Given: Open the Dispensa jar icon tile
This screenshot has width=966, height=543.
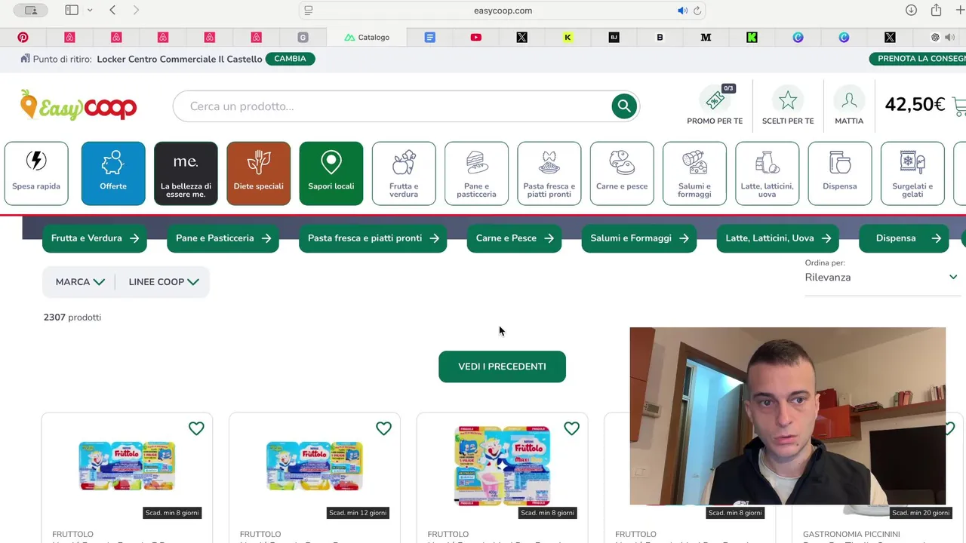Looking at the screenshot, I should pyautogui.click(x=840, y=173).
